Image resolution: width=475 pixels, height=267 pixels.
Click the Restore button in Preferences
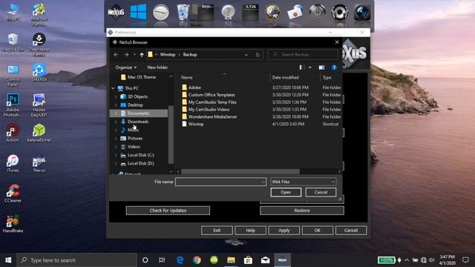click(302, 211)
